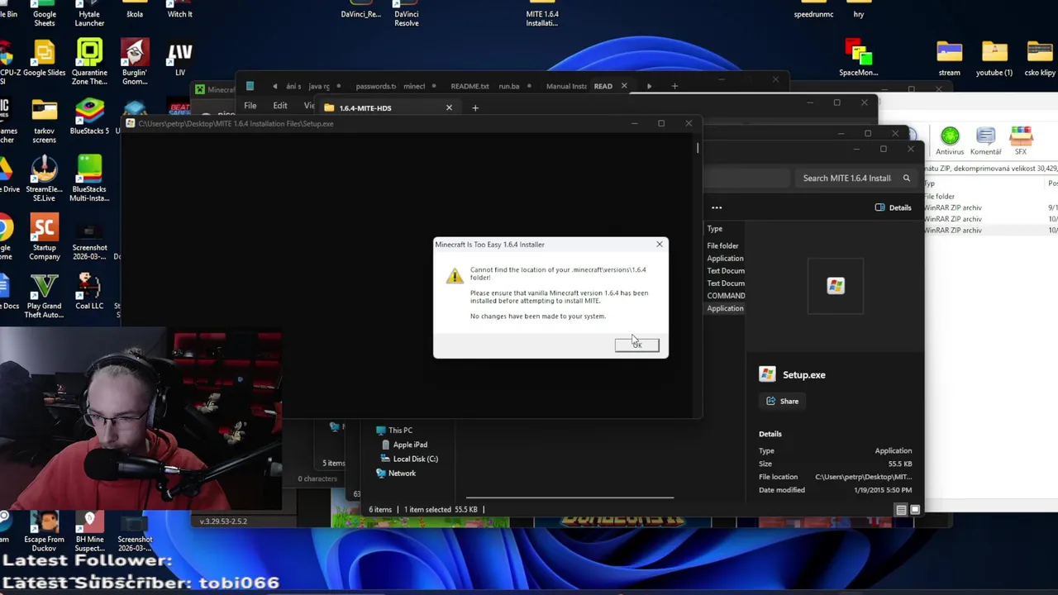Toggle the Details pane button in File Explorer

[x=893, y=207]
